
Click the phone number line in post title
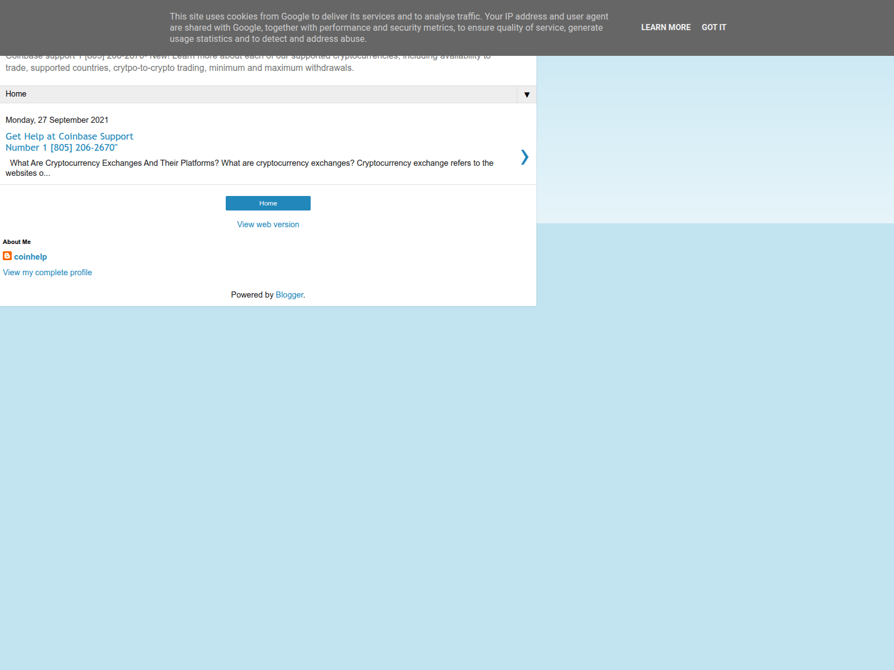pyautogui.click(x=61, y=148)
